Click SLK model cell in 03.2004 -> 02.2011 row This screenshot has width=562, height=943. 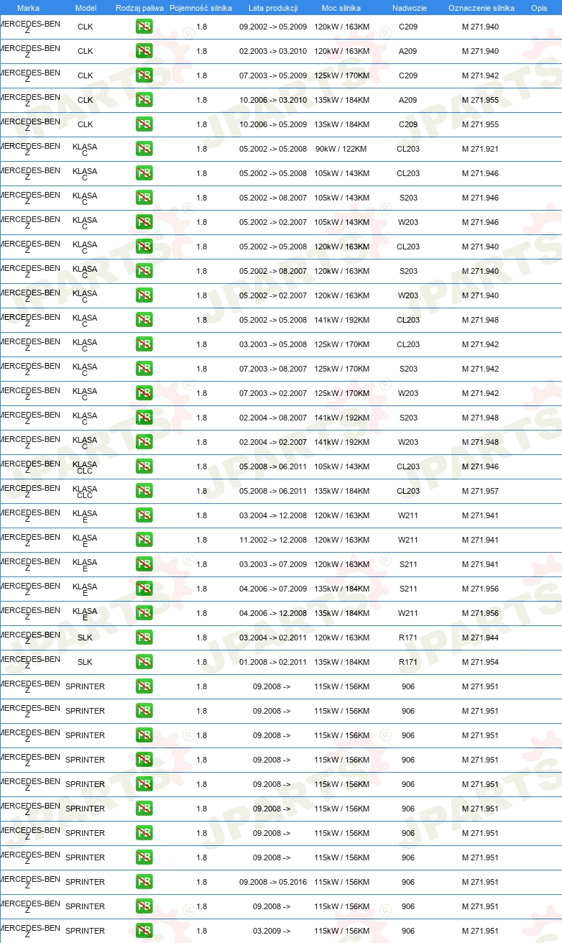pos(85,638)
